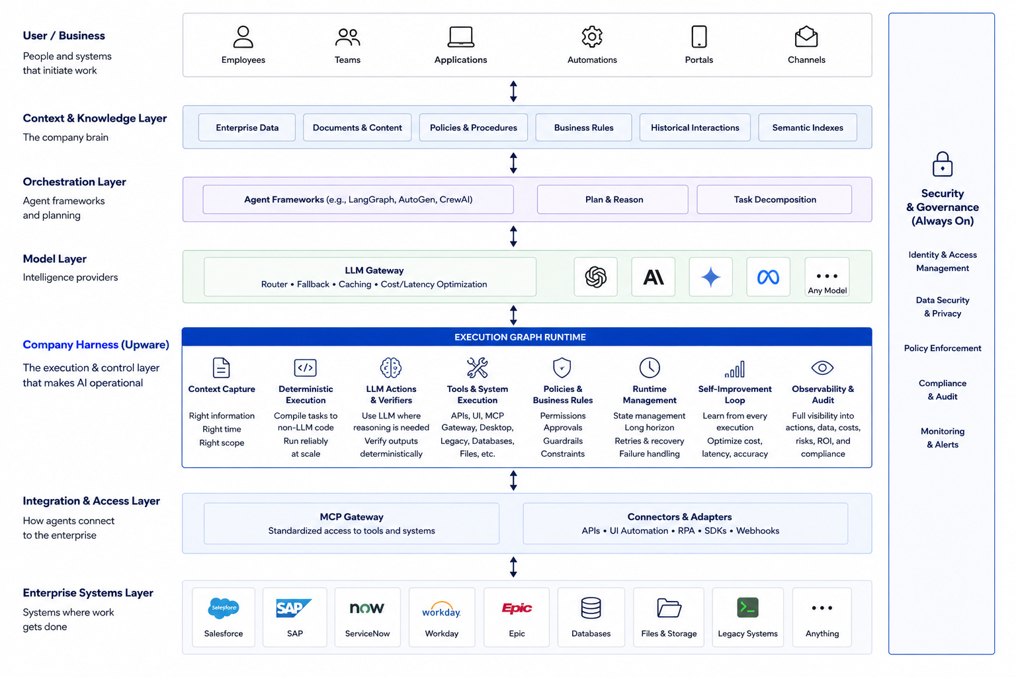Select the Enterprise Data box
The height and width of the screenshot is (677, 1016).
tap(247, 128)
